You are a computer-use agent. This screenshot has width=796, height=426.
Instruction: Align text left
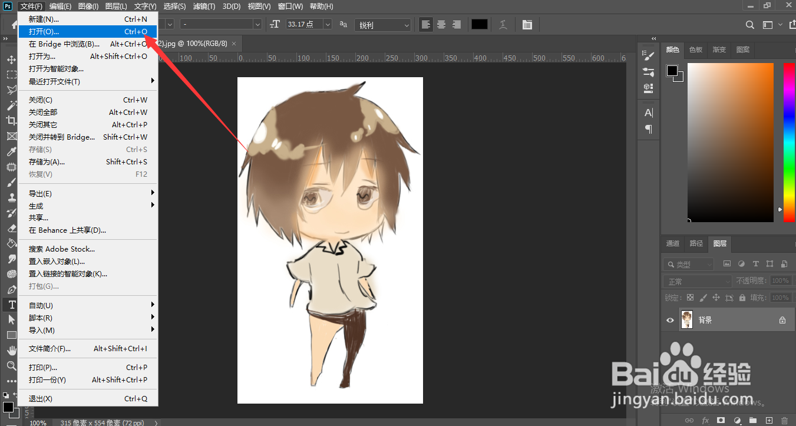coord(425,25)
